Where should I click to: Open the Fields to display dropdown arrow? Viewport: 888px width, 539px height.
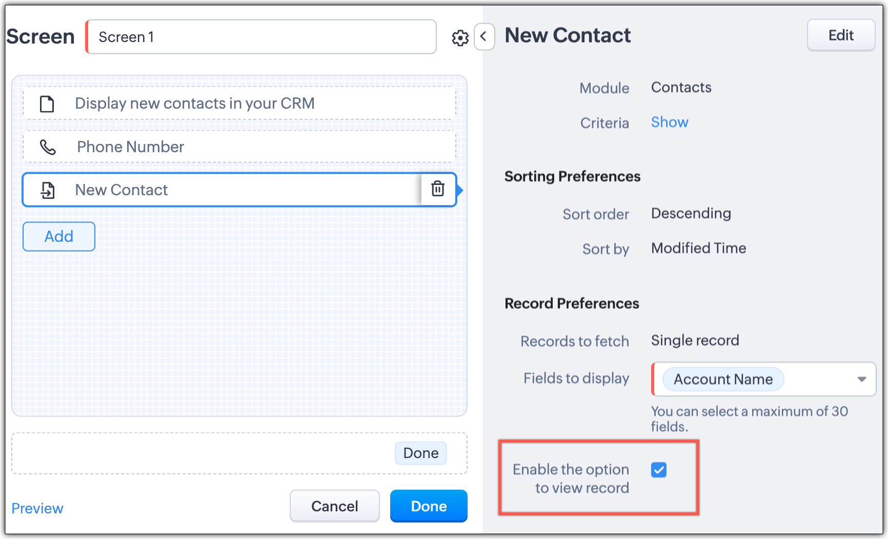coord(861,379)
